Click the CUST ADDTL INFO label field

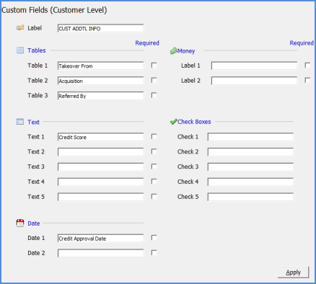tap(100, 28)
